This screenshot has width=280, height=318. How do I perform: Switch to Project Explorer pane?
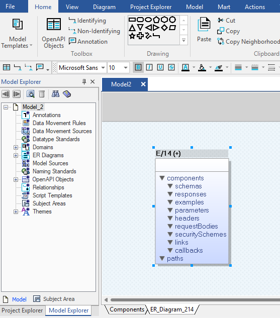coord(22,310)
